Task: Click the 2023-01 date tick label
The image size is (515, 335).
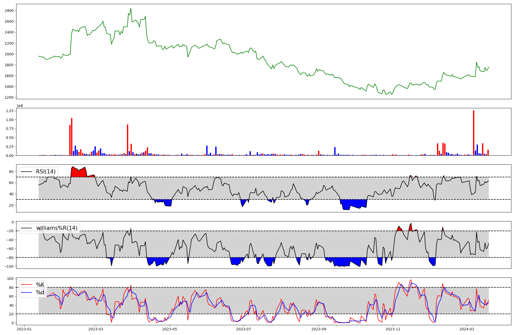Action: point(24,329)
